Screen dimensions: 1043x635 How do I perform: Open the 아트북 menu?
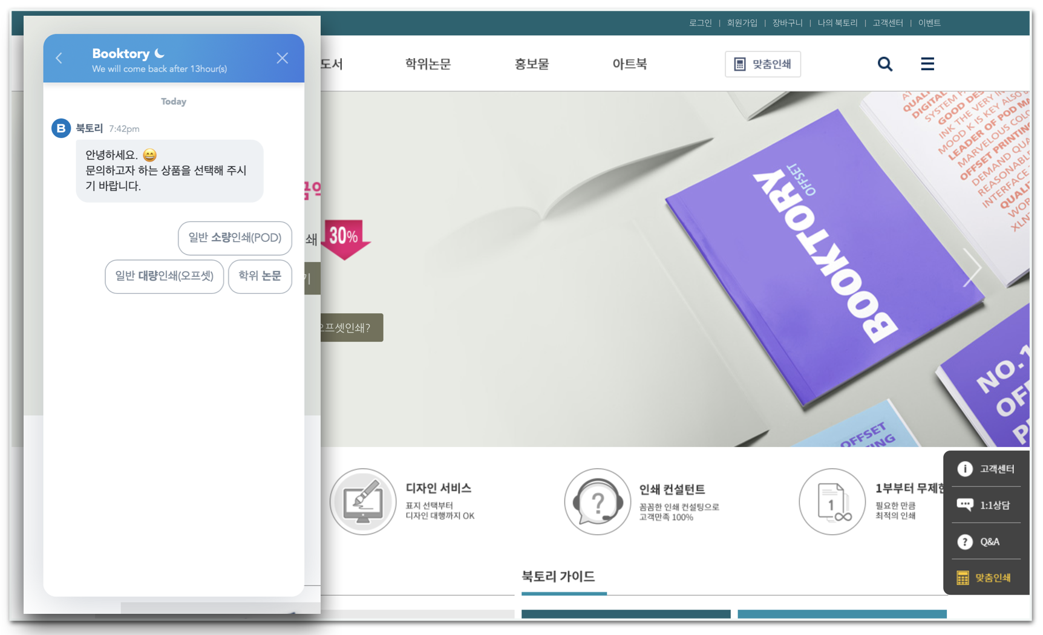[630, 64]
